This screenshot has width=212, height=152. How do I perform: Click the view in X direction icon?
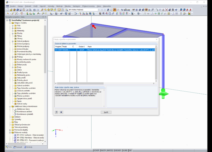[117, 13]
